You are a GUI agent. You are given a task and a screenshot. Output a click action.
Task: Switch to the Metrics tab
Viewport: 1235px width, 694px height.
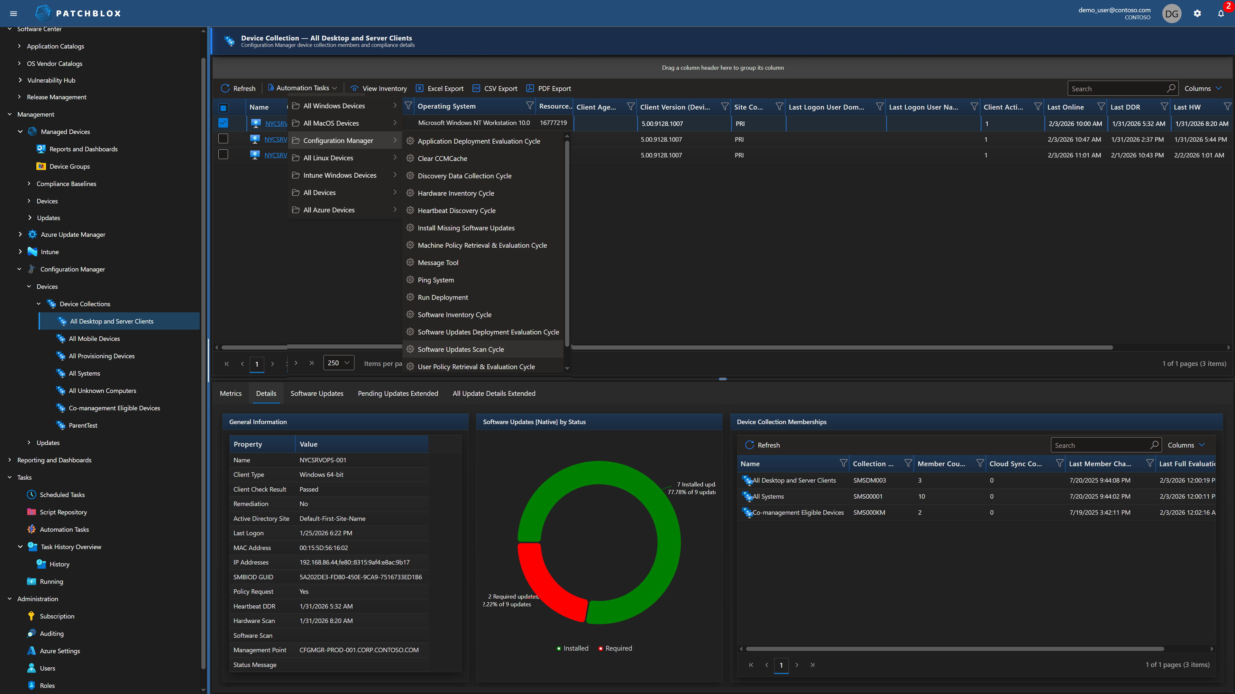coord(231,393)
